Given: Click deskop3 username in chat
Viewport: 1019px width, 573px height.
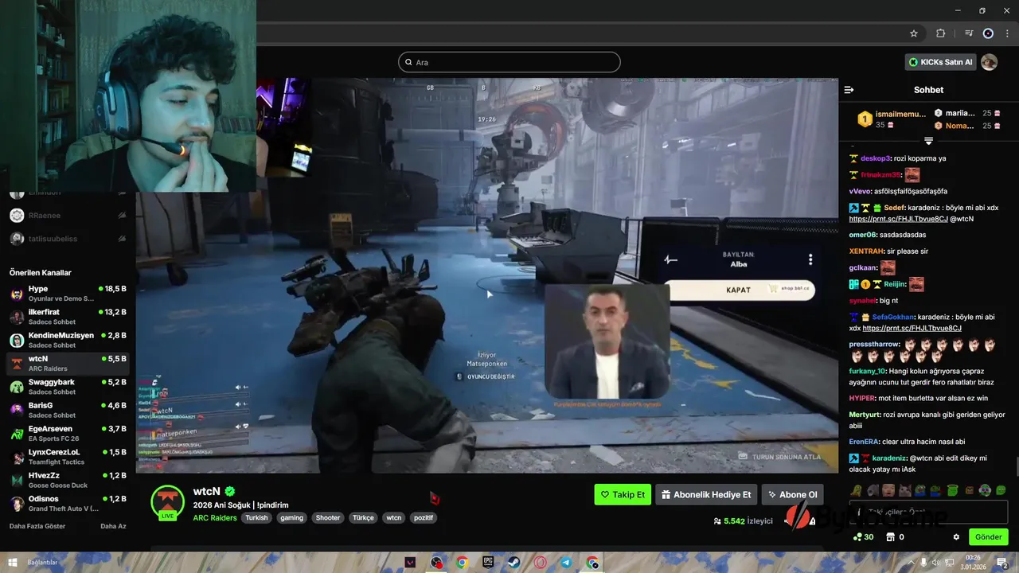Looking at the screenshot, I should (876, 158).
